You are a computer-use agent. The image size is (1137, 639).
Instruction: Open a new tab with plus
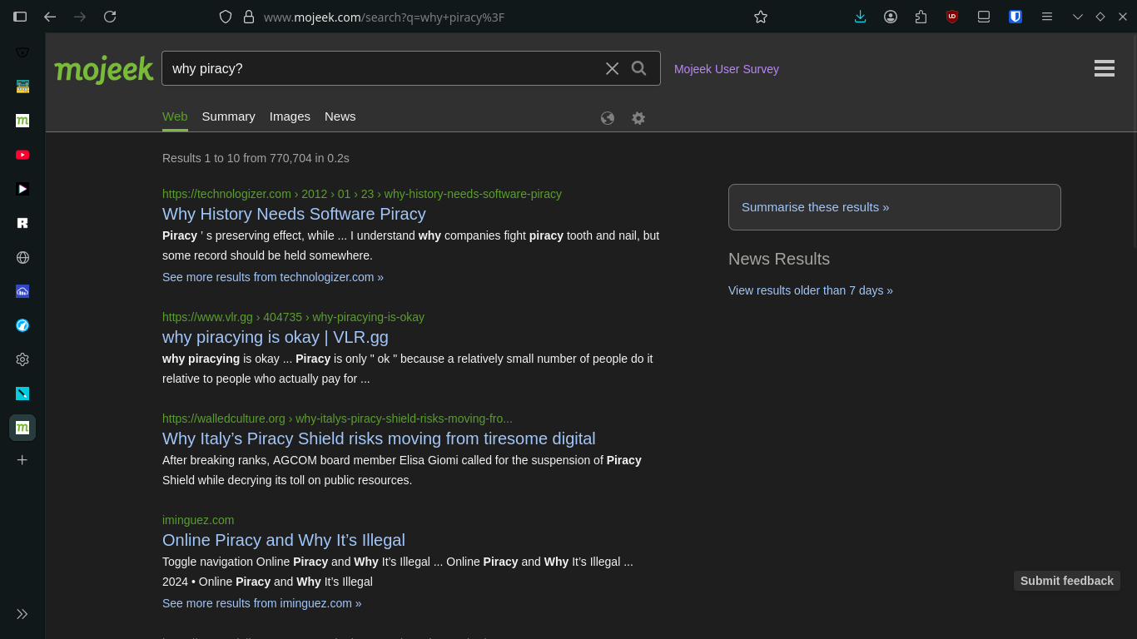pos(22,460)
